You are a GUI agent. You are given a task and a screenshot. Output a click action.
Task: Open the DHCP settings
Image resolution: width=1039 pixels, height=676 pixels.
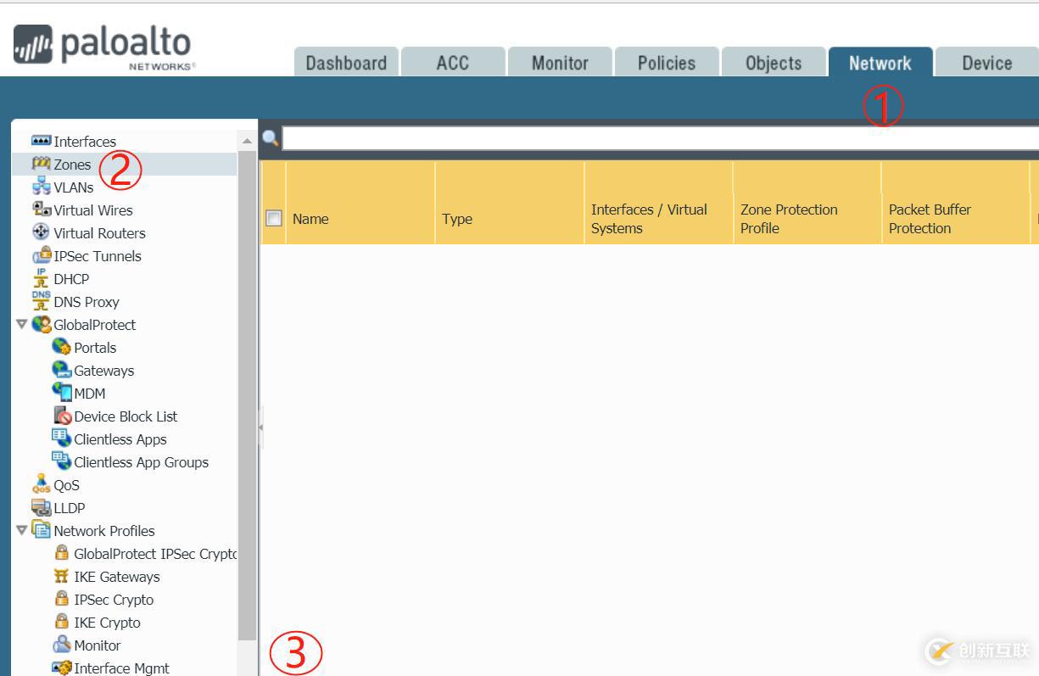[x=71, y=279]
